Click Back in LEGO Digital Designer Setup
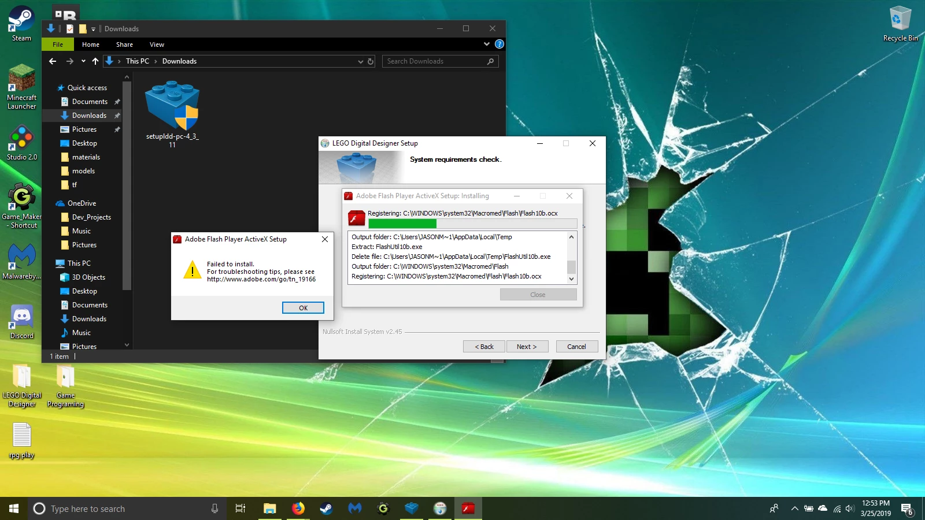Screen dimensions: 925x520 pyautogui.click(x=484, y=347)
